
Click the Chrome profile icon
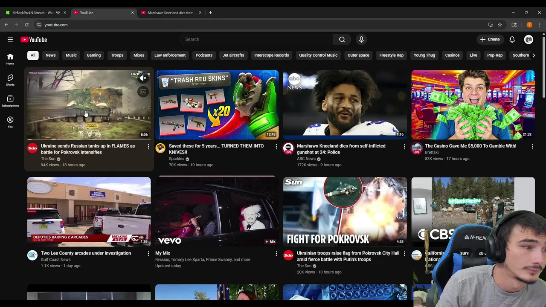click(x=529, y=25)
